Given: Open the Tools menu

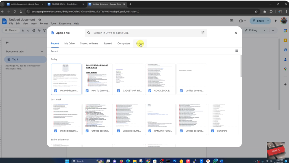Looking at the screenshot, I should pyautogui.click(x=54, y=24).
